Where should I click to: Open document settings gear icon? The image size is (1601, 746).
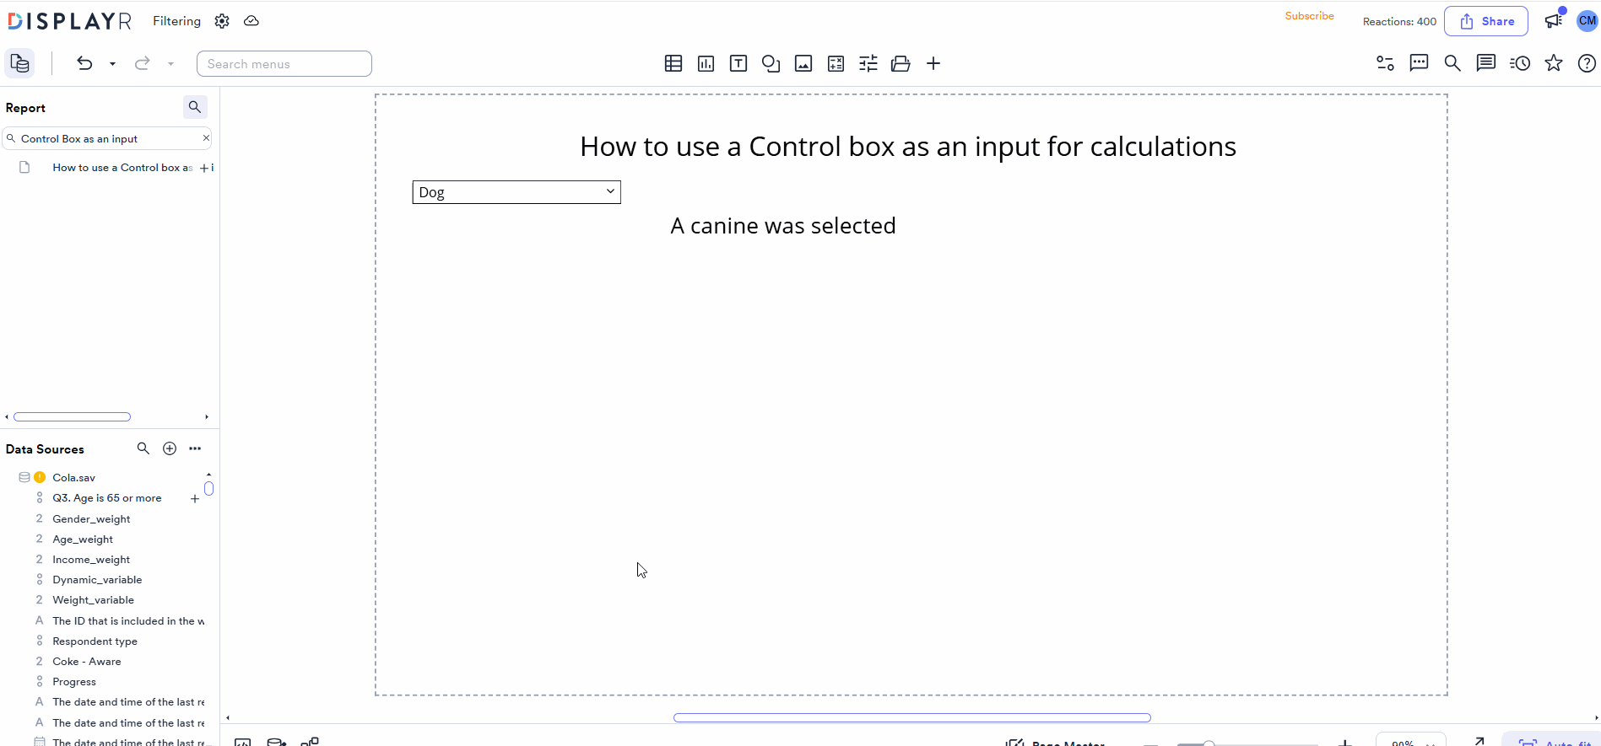222,21
